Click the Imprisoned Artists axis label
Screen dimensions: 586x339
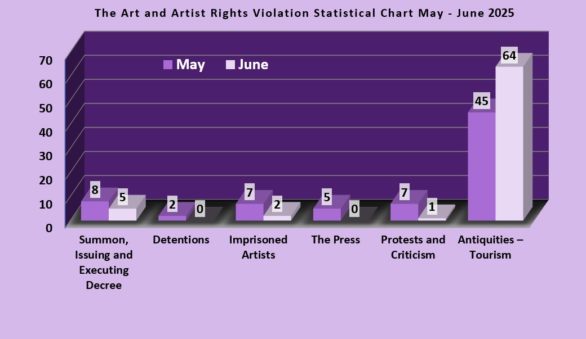258,247
